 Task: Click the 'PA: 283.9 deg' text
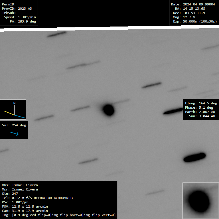pyautogui.click(x=23, y=21)
